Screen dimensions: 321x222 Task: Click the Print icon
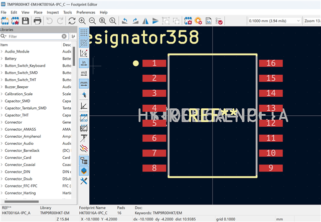coord(38,21)
